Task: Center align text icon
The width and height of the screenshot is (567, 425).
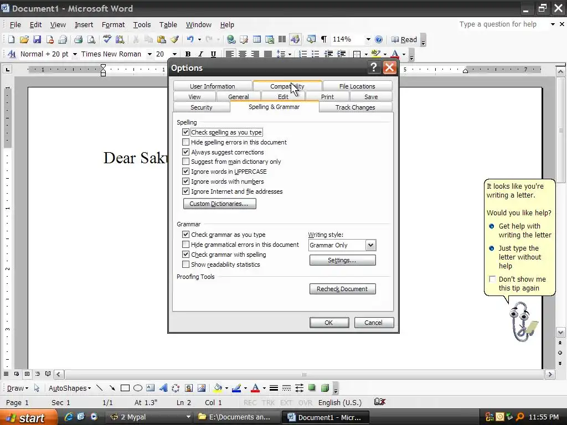Action: tap(243, 54)
